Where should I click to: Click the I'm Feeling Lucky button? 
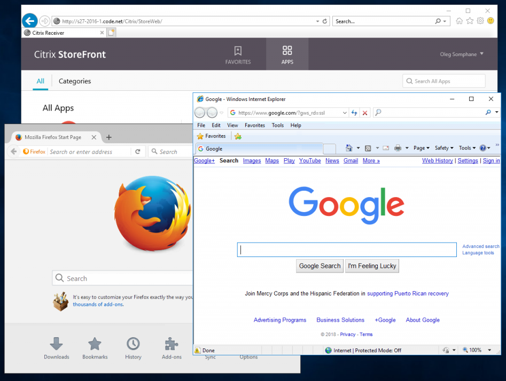pyautogui.click(x=372, y=266)
